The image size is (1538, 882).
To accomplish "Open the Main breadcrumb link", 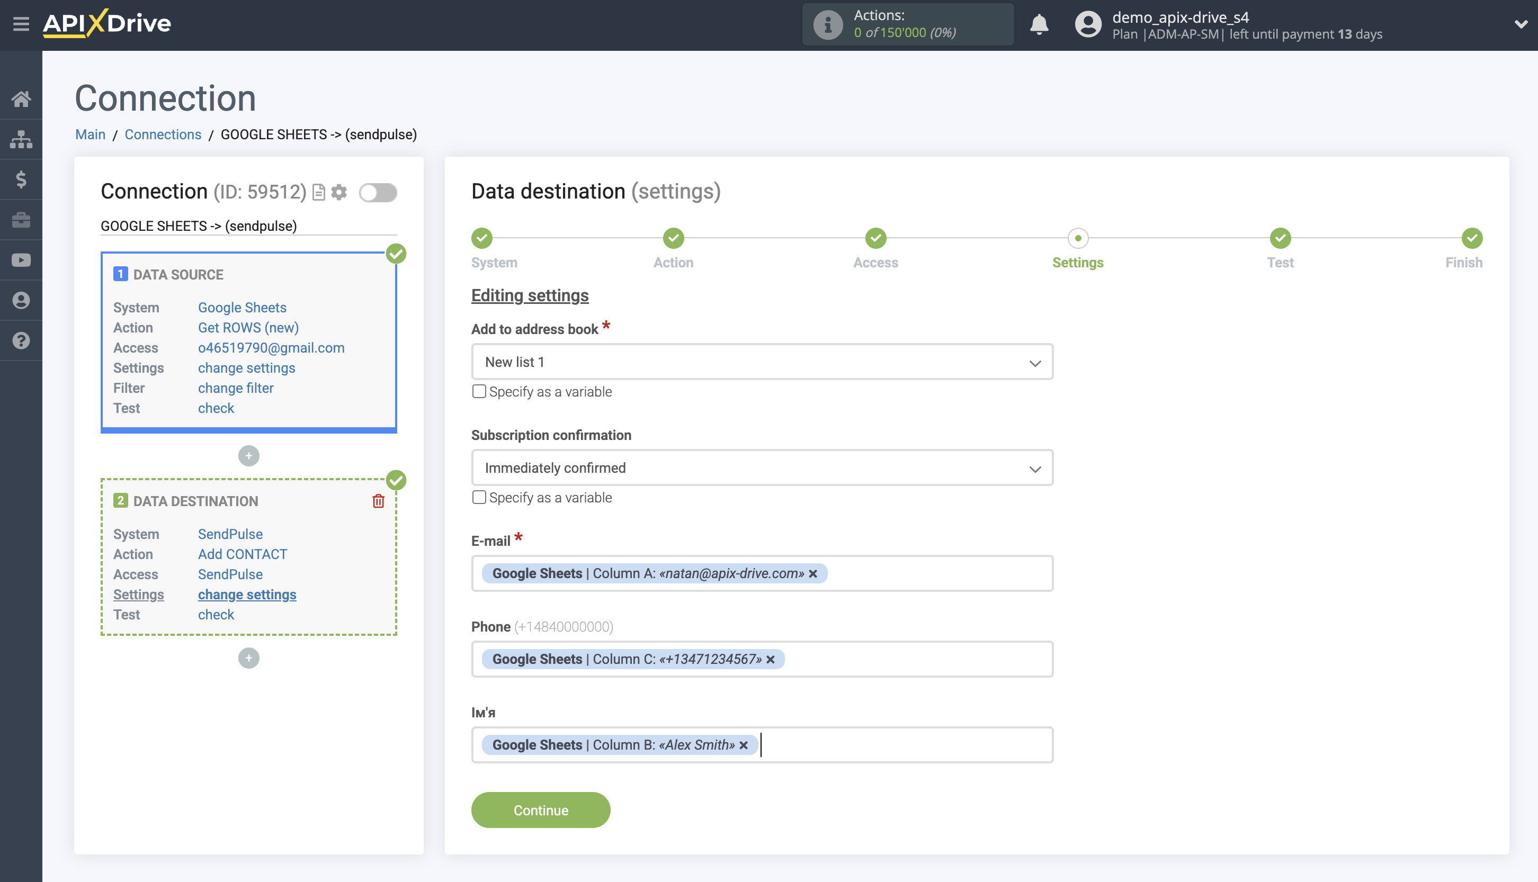I will pos(90,134).
